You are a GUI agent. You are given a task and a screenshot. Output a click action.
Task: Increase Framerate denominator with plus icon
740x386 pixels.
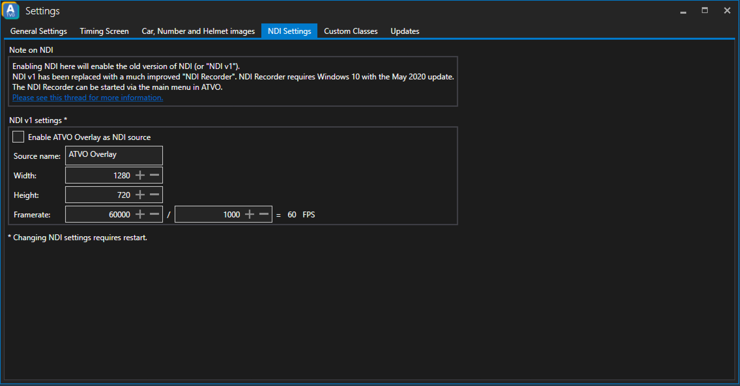[x=250, y=214]
